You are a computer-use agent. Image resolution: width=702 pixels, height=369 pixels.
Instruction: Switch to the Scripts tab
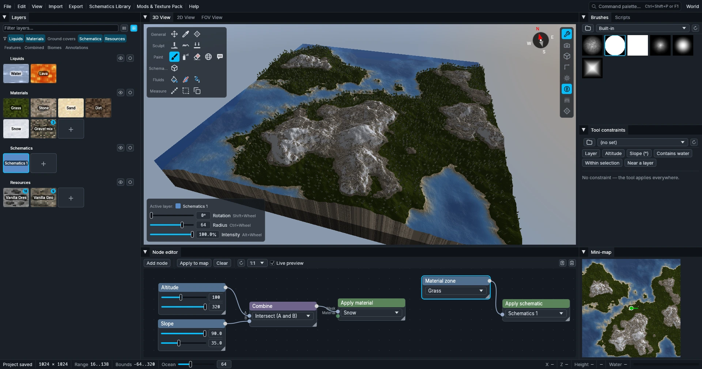(x=622, y=17)
